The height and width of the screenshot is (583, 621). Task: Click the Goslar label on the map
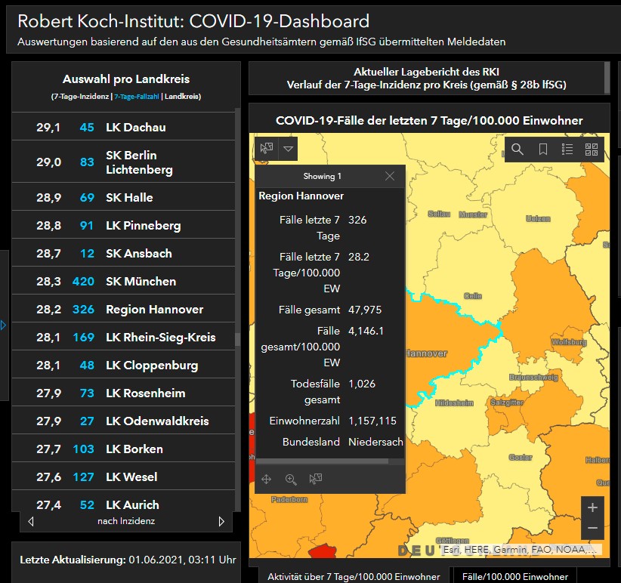(x=520, y=457)
